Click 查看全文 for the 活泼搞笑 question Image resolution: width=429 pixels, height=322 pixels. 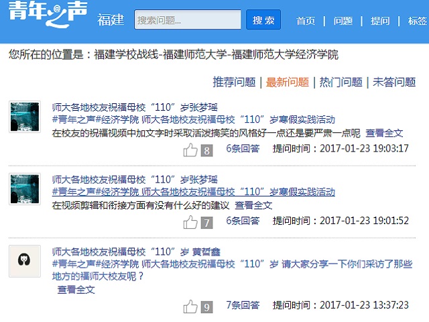(x=384, y=133)
